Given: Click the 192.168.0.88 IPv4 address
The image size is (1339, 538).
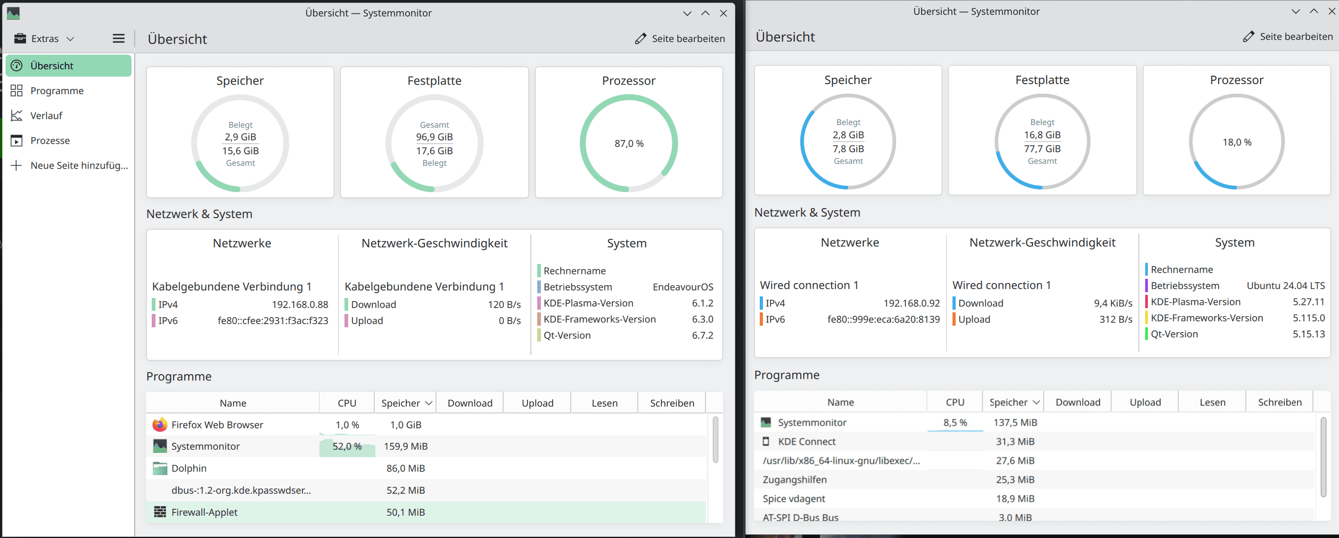Looking at the screenshot, I should [x=300, y=304].
